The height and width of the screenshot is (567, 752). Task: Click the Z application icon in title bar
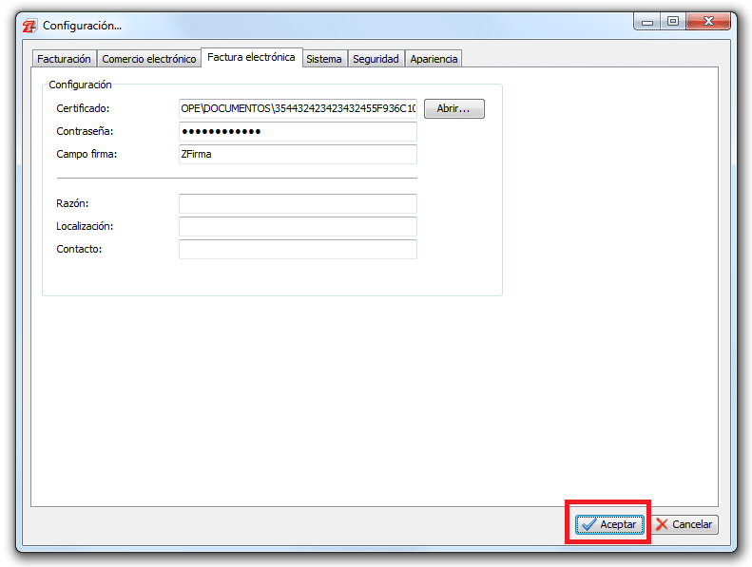29,26
